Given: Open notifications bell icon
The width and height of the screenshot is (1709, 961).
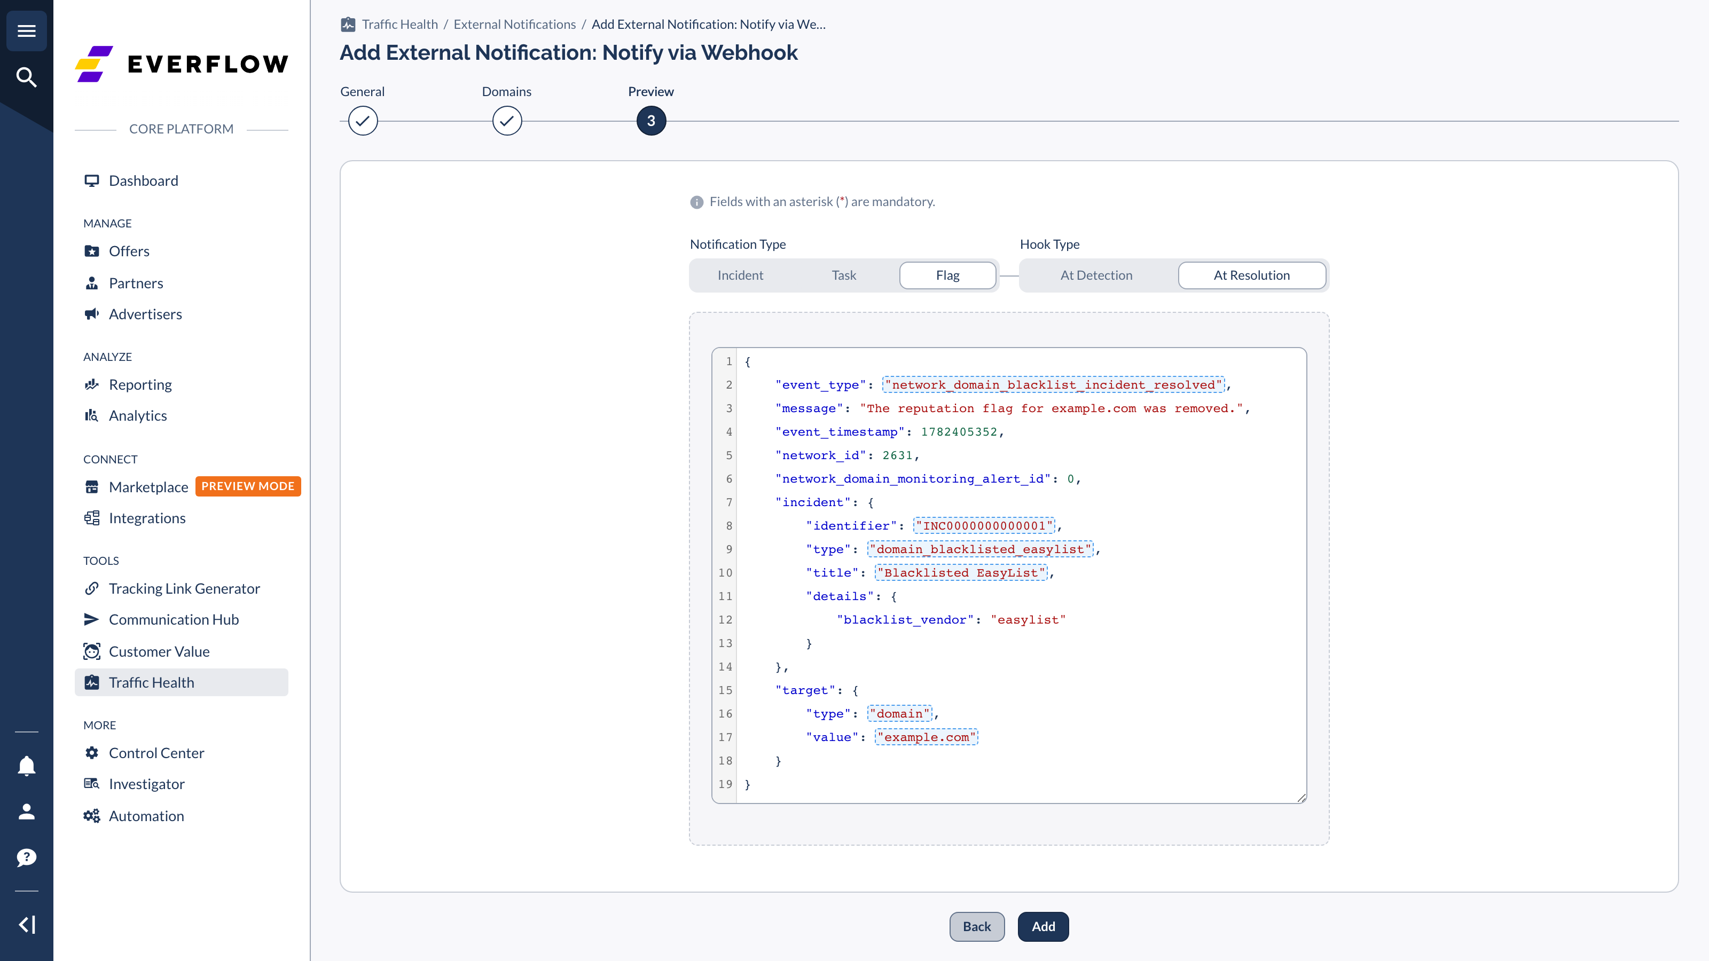Looking at the screenshot, I should [27, 766].
